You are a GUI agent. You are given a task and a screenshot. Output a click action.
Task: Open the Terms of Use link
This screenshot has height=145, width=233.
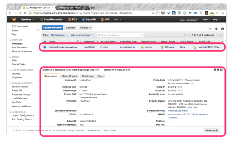coord(110,130)
